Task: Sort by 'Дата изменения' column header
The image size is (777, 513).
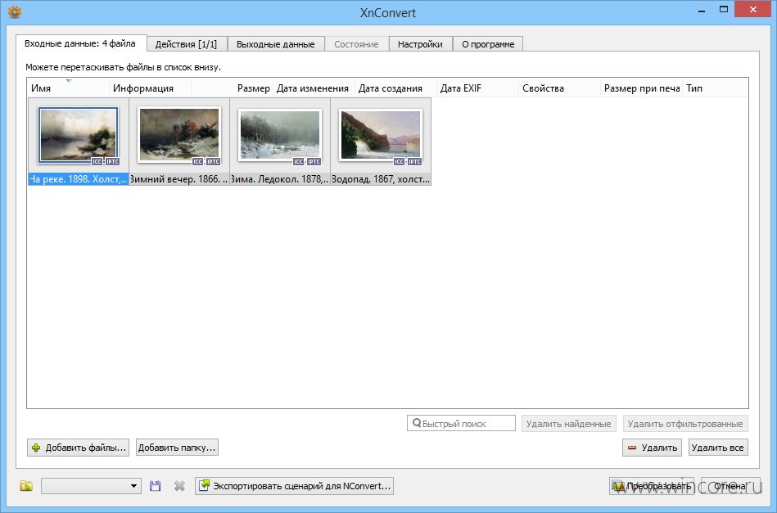Action: pos(314,88)
